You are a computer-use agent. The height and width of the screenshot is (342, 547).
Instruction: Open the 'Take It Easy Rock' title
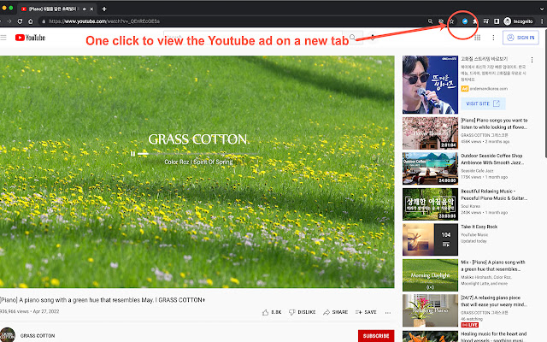(x=479, y=227)
